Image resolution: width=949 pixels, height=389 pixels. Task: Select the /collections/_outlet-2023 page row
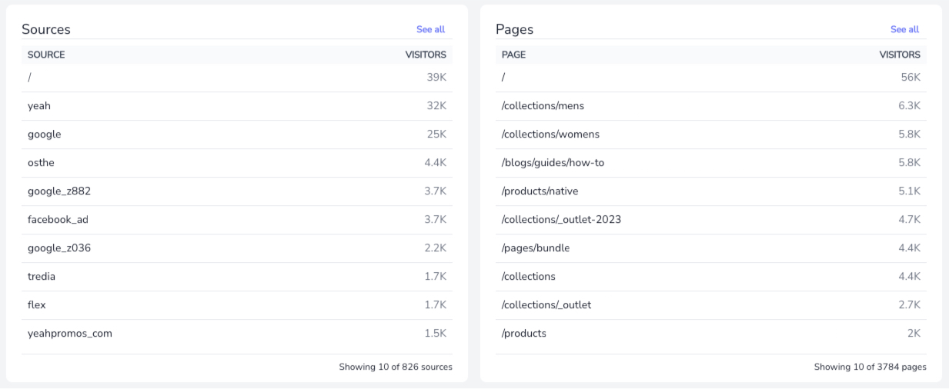711,220
